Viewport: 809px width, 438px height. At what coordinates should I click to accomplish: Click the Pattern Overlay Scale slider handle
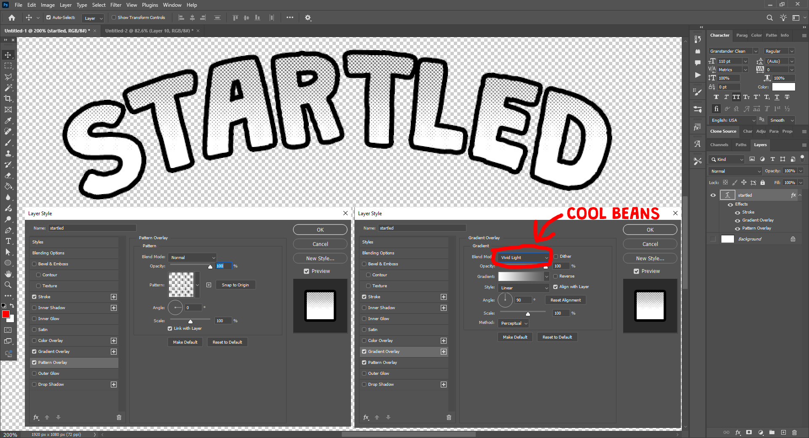click(x=190, y=322)
